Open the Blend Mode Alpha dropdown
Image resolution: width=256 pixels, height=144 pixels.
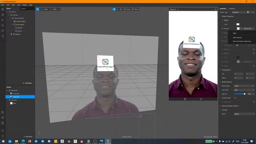[244, 86]
